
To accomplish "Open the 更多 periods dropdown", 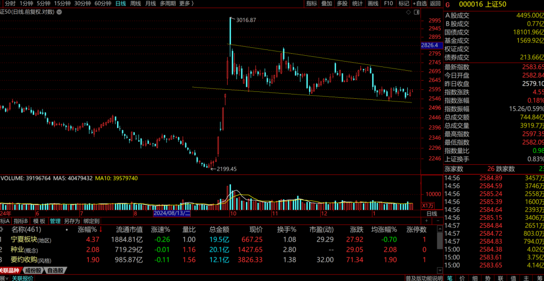I will coord(186,3).
